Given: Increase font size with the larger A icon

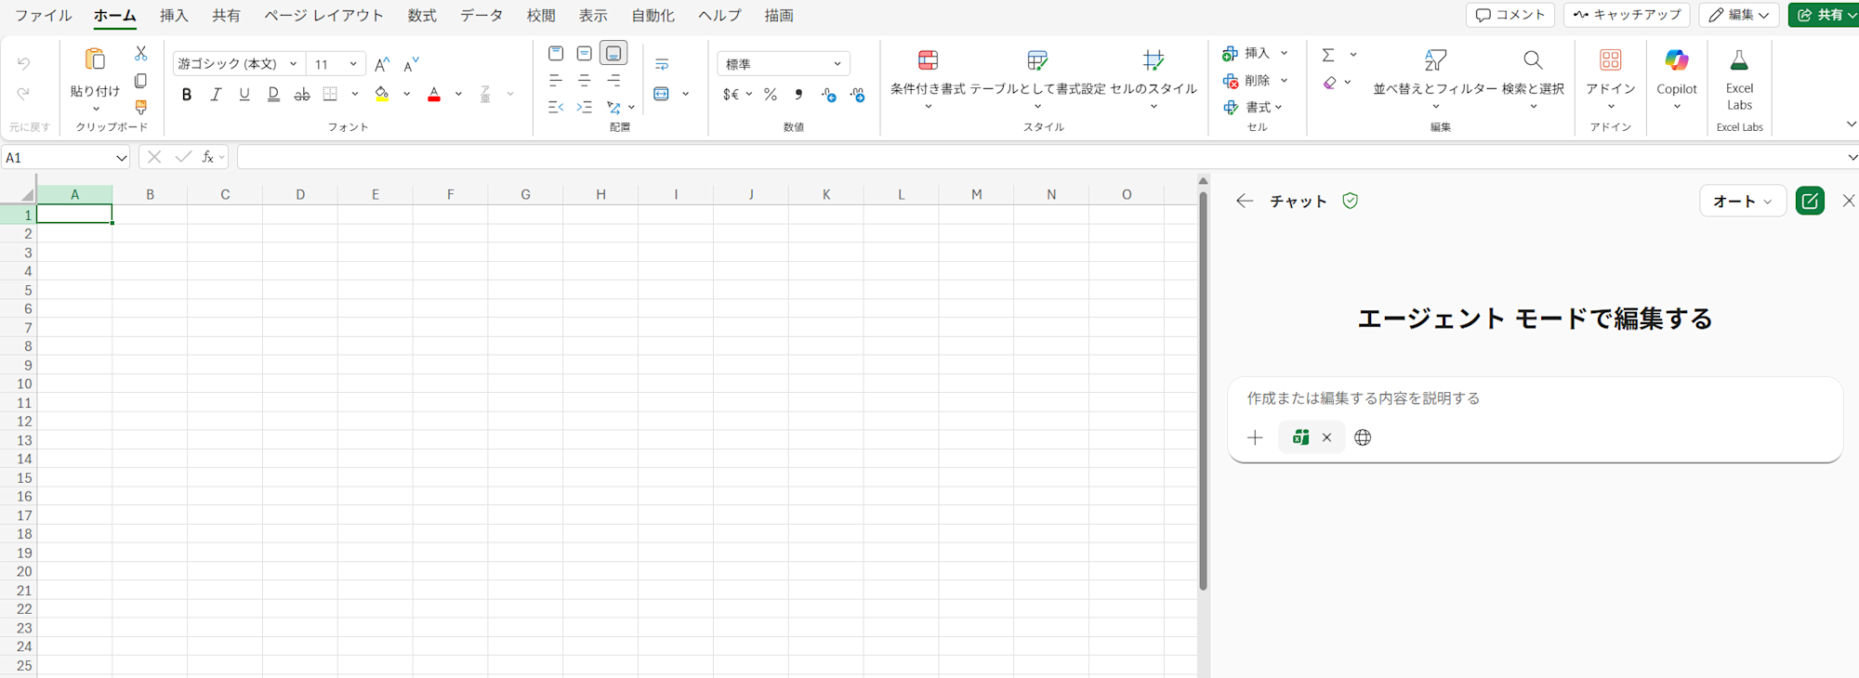Looking at the screenshot, I should click(382, 64).
